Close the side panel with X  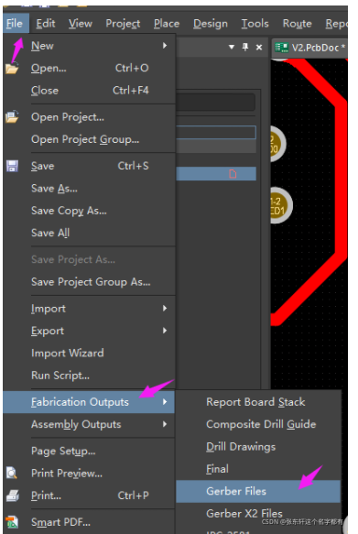(x=259, y=48)
